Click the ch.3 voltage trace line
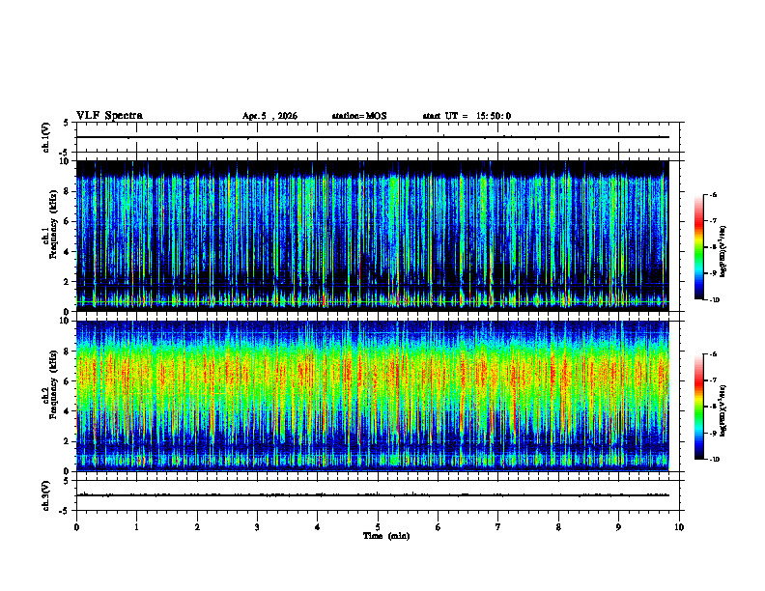 [x=372, y=495]
